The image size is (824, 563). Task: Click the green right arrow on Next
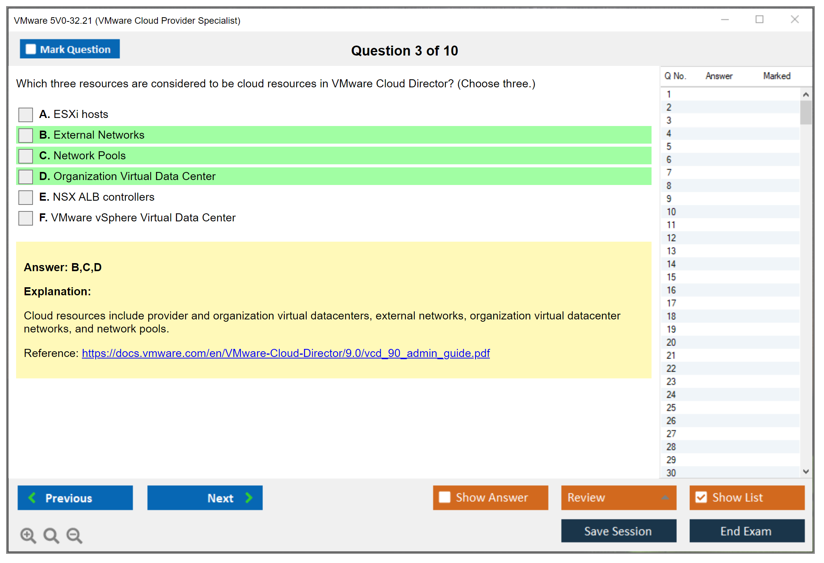click(x=249, y=498)
